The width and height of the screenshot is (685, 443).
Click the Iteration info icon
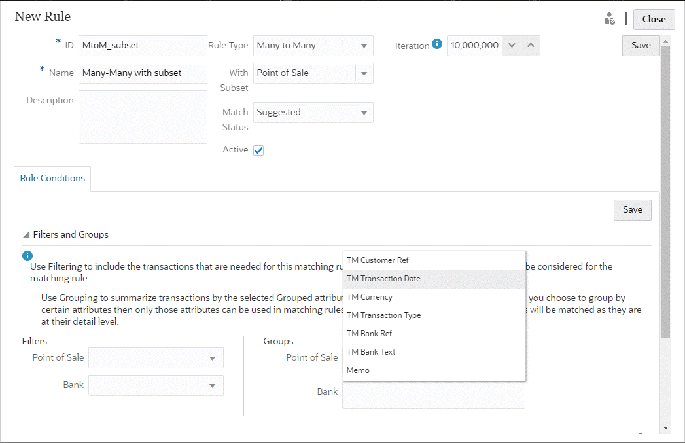436,45
